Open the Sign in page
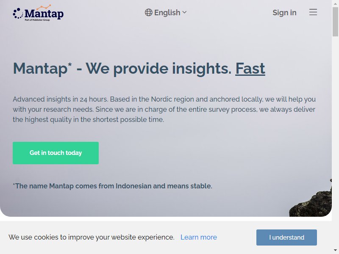339x254 pixels. point(284,13)
